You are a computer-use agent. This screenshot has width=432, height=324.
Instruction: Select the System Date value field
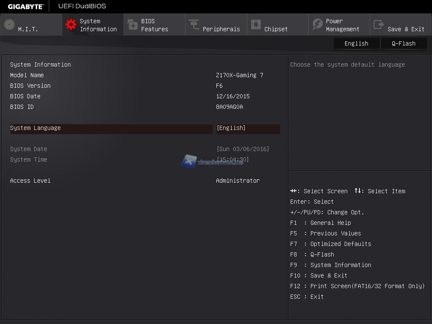tap(243, 149)
